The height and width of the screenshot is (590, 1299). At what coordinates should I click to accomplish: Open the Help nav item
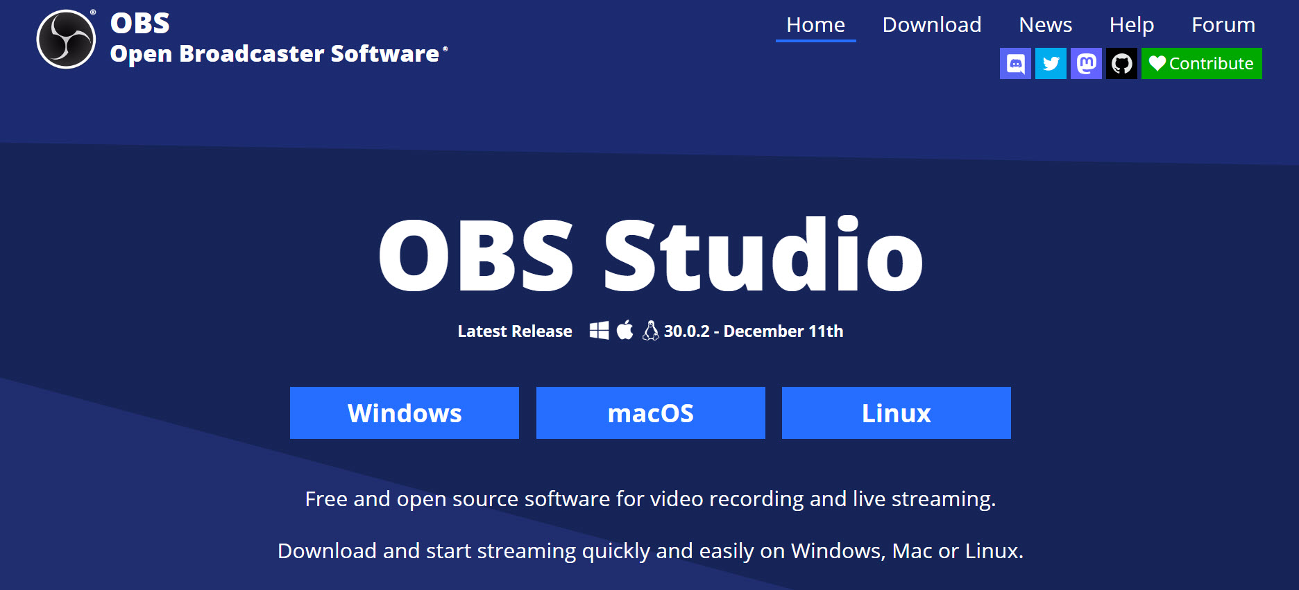(x=1131, y=25)
